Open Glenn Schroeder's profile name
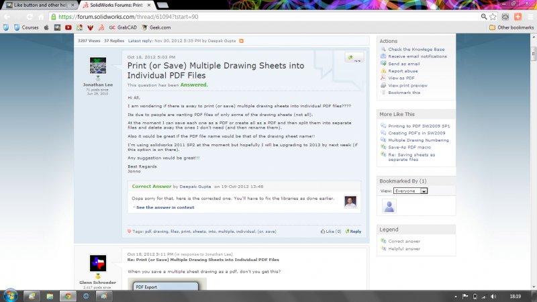The width and height of the screenshot is (537, 302). pyautogui.click(x=97, y=283)
